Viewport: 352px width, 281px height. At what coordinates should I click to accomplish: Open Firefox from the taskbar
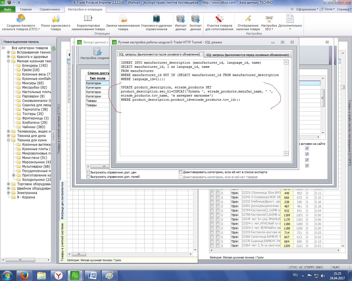(24, 276)
